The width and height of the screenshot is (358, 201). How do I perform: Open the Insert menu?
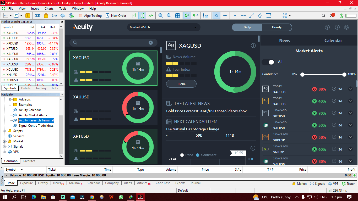coord(35,9)
